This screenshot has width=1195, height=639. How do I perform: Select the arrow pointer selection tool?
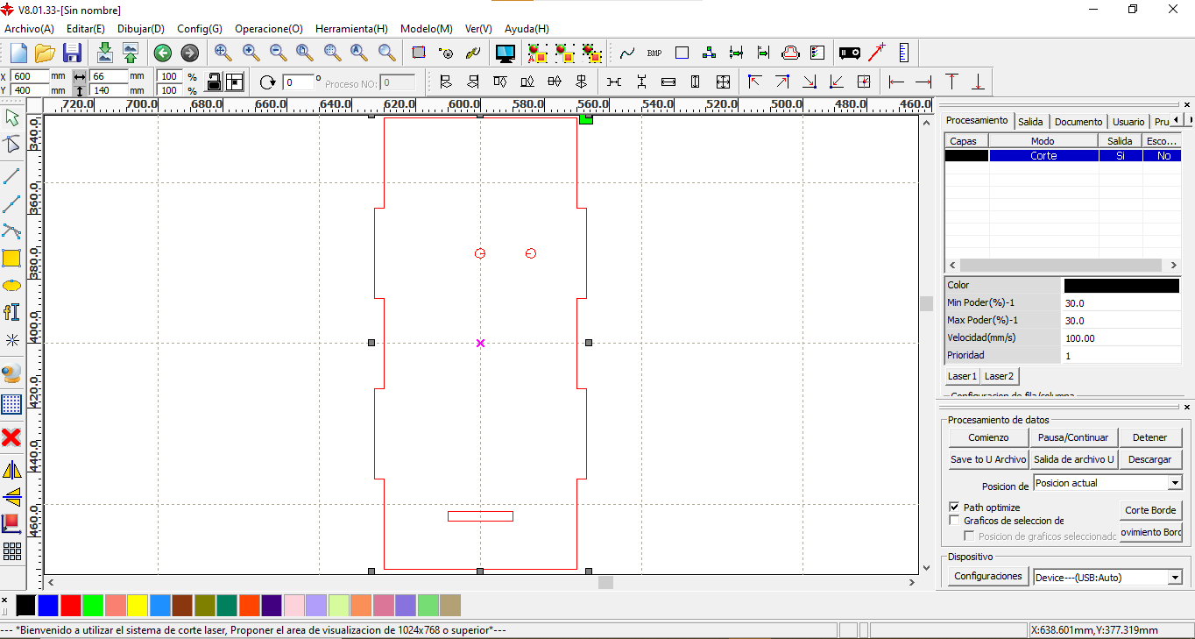[x=11, y=117]
